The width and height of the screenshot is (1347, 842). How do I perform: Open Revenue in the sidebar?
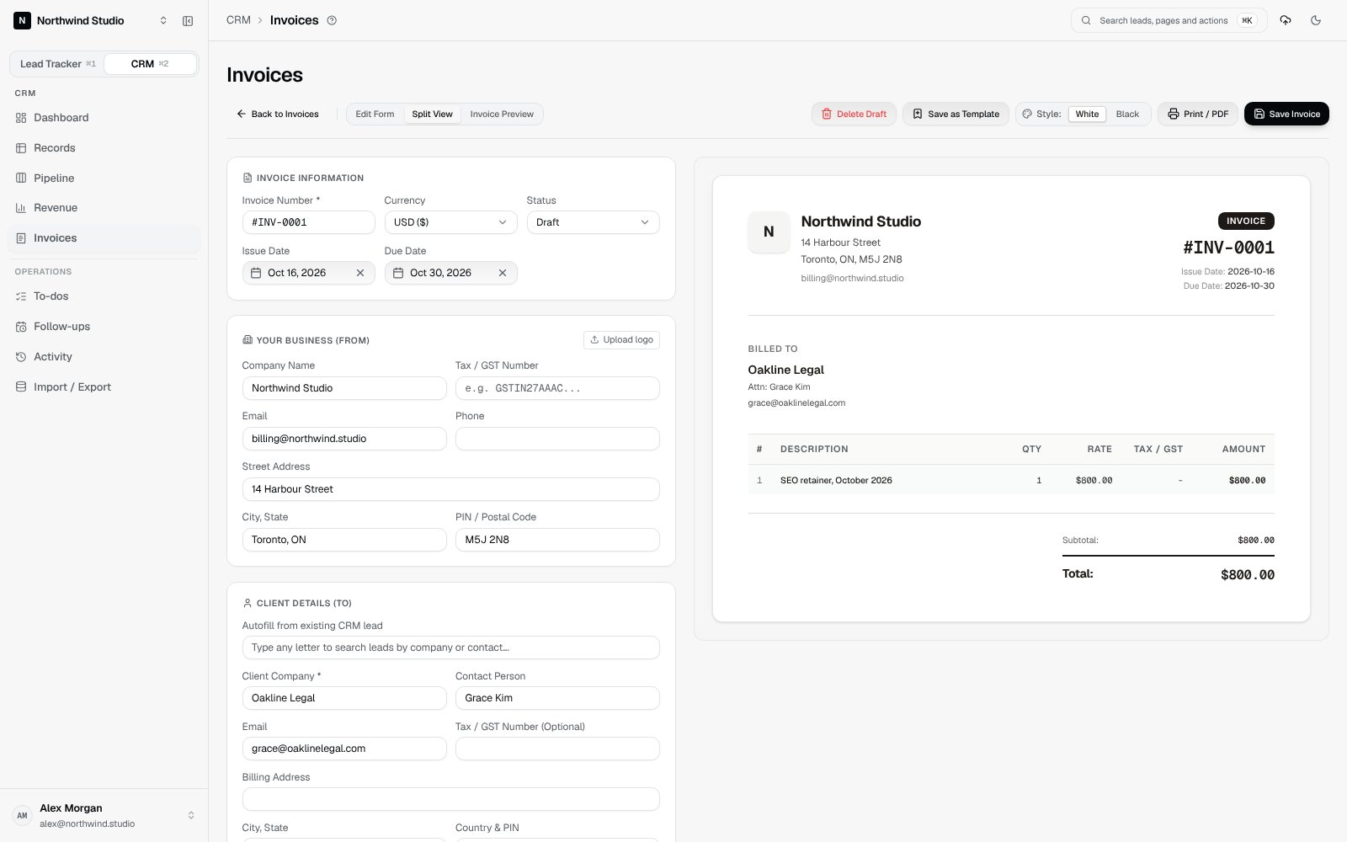(104, 208)
